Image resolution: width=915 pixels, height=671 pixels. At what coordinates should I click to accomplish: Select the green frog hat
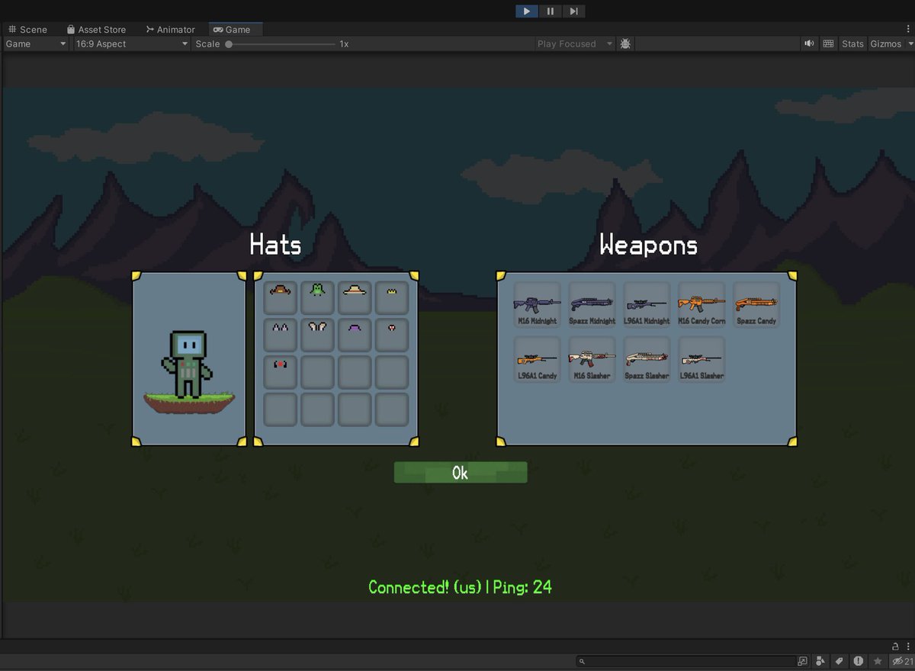tap(317, 297)
